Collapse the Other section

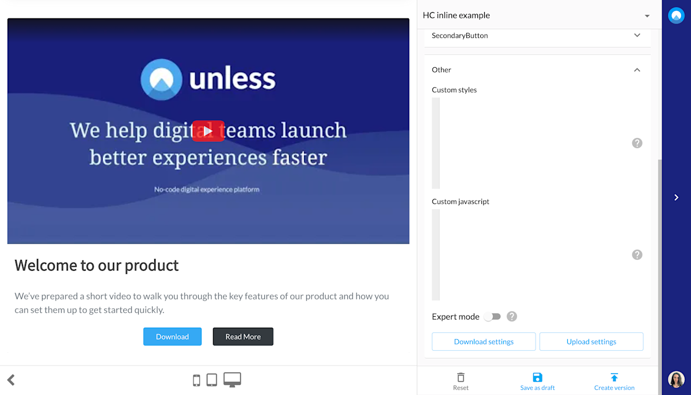pos(637,70)
